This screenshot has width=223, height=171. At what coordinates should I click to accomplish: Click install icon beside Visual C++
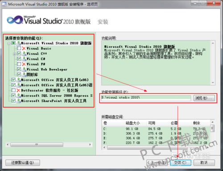tap(24, 54)
